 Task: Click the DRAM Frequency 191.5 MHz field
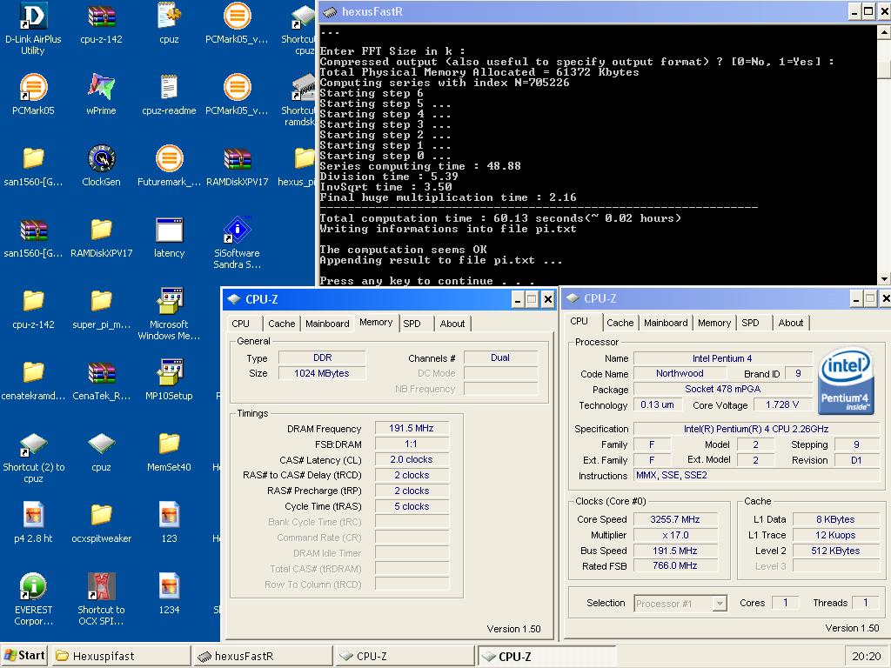coord(412,428)
